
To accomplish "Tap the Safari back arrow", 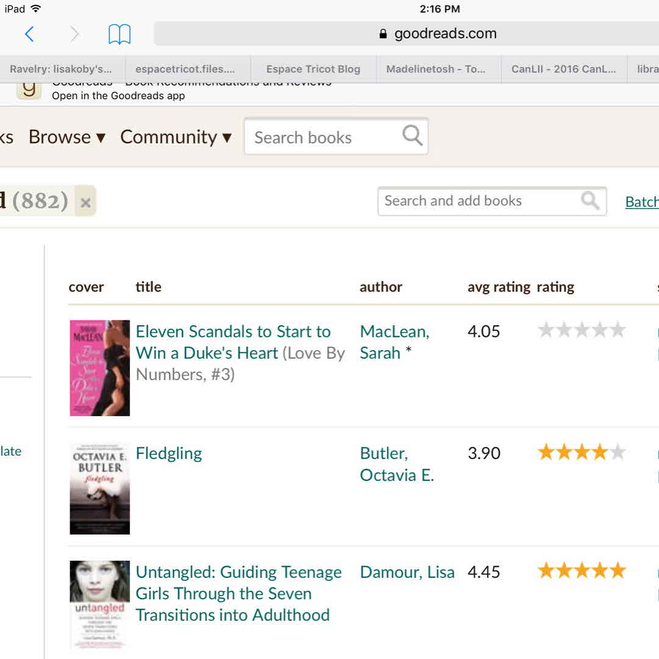I will [29, 34].
